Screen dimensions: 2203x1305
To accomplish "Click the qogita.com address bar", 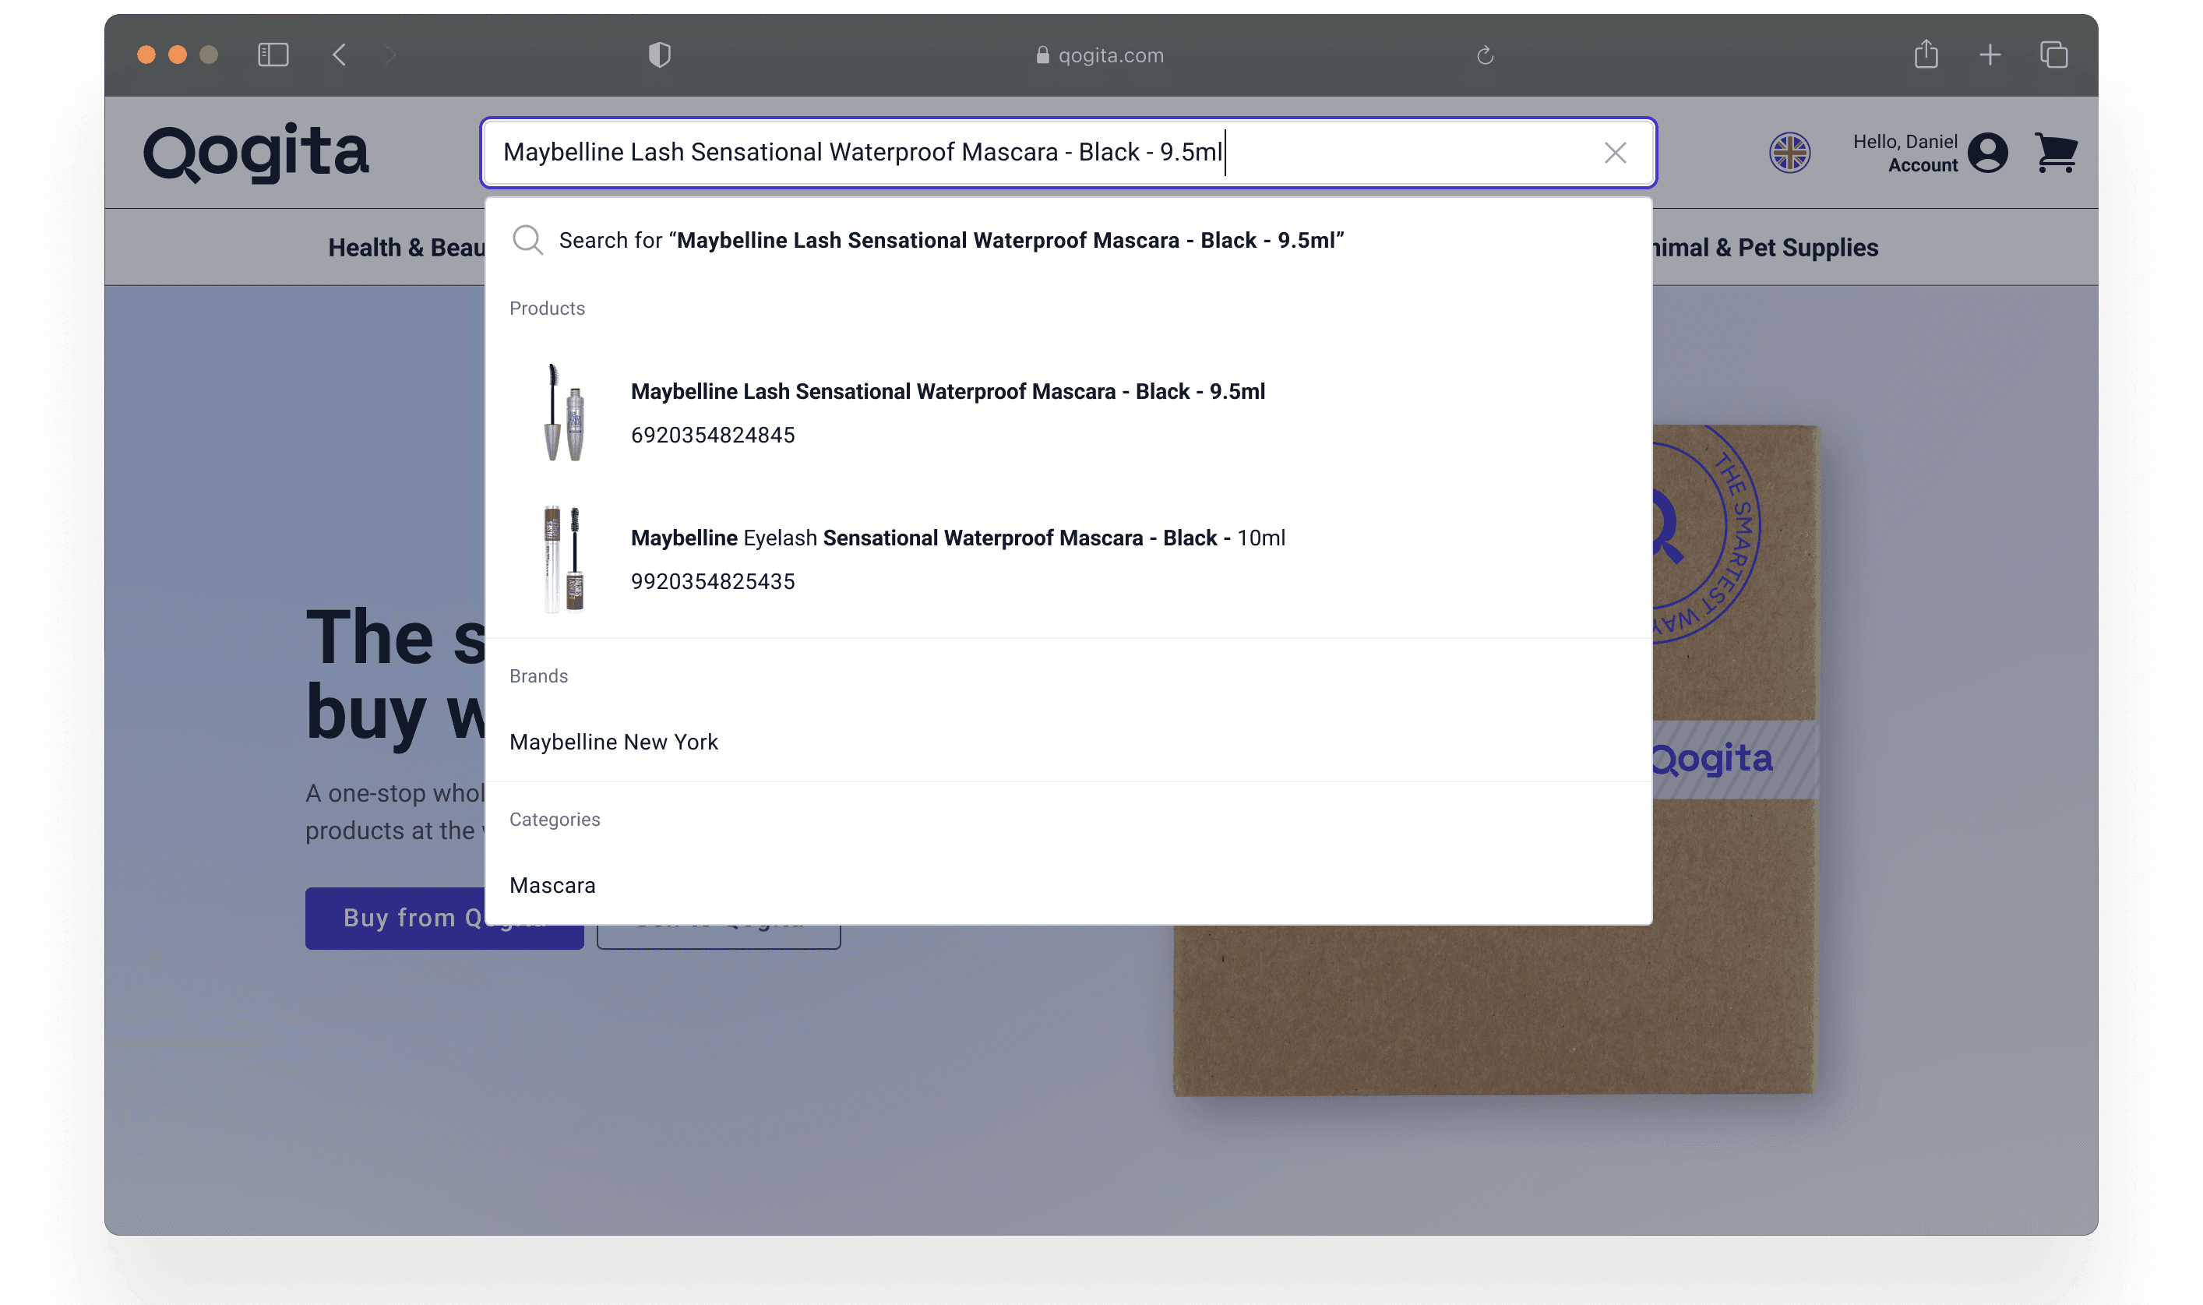I will coord(1099,55).
